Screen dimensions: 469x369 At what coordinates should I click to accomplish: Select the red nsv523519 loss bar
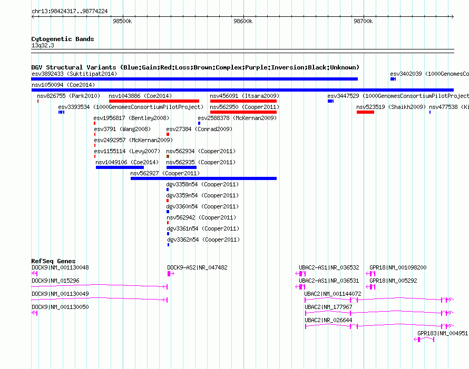pyautogui.click(x=365, y=112)
